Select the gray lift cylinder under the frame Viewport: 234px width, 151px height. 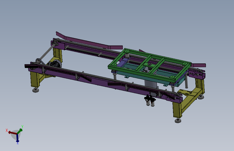[151, 84]
